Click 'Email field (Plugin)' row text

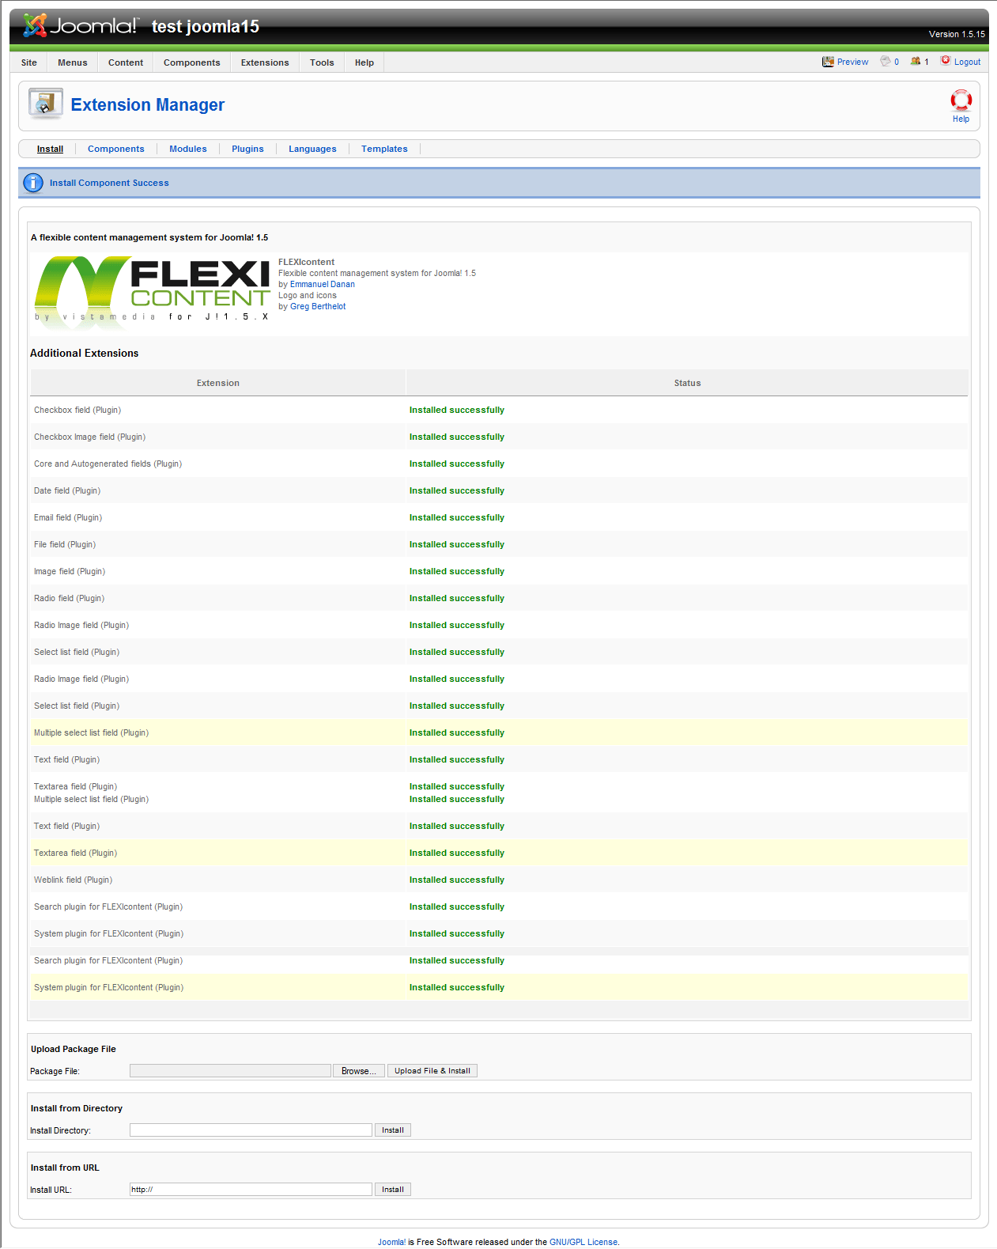(68, 517)
